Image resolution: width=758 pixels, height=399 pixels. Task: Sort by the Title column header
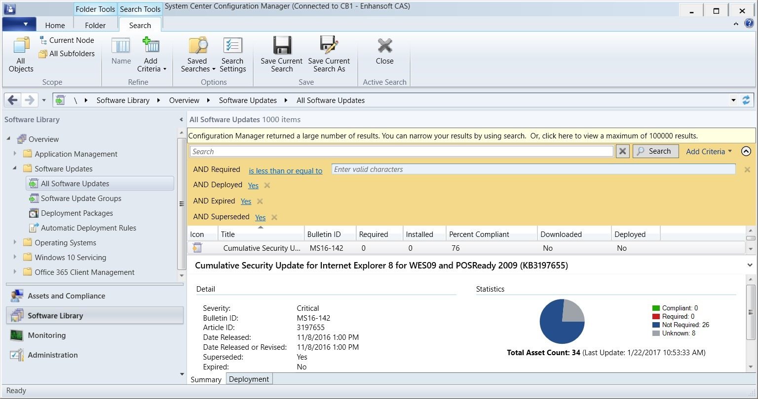click(261, 234)
